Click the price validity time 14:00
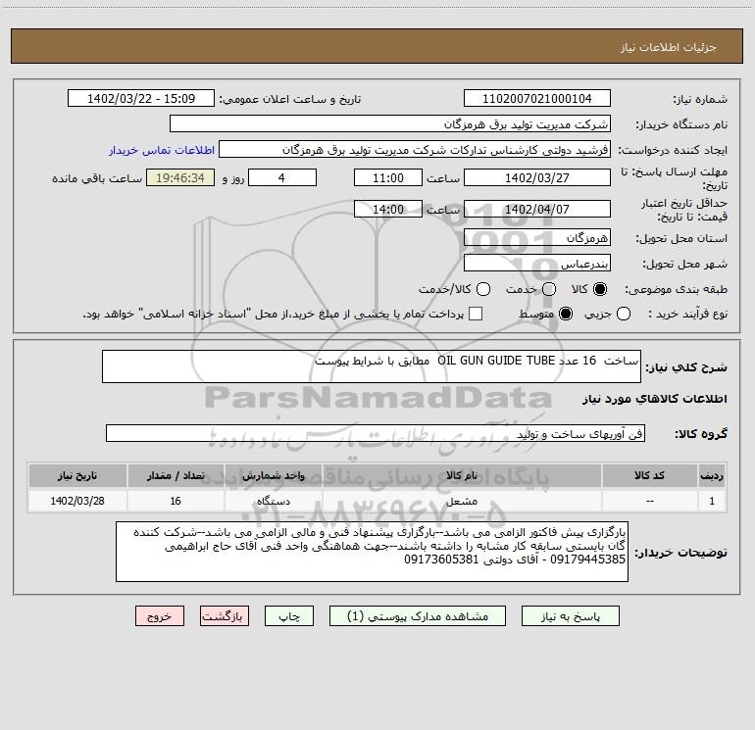 pyautogui.click(x=388, y=209)
